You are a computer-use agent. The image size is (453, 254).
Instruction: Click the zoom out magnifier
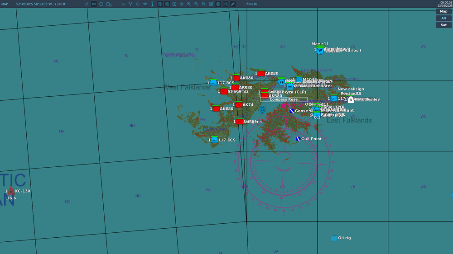pos(196,4)
